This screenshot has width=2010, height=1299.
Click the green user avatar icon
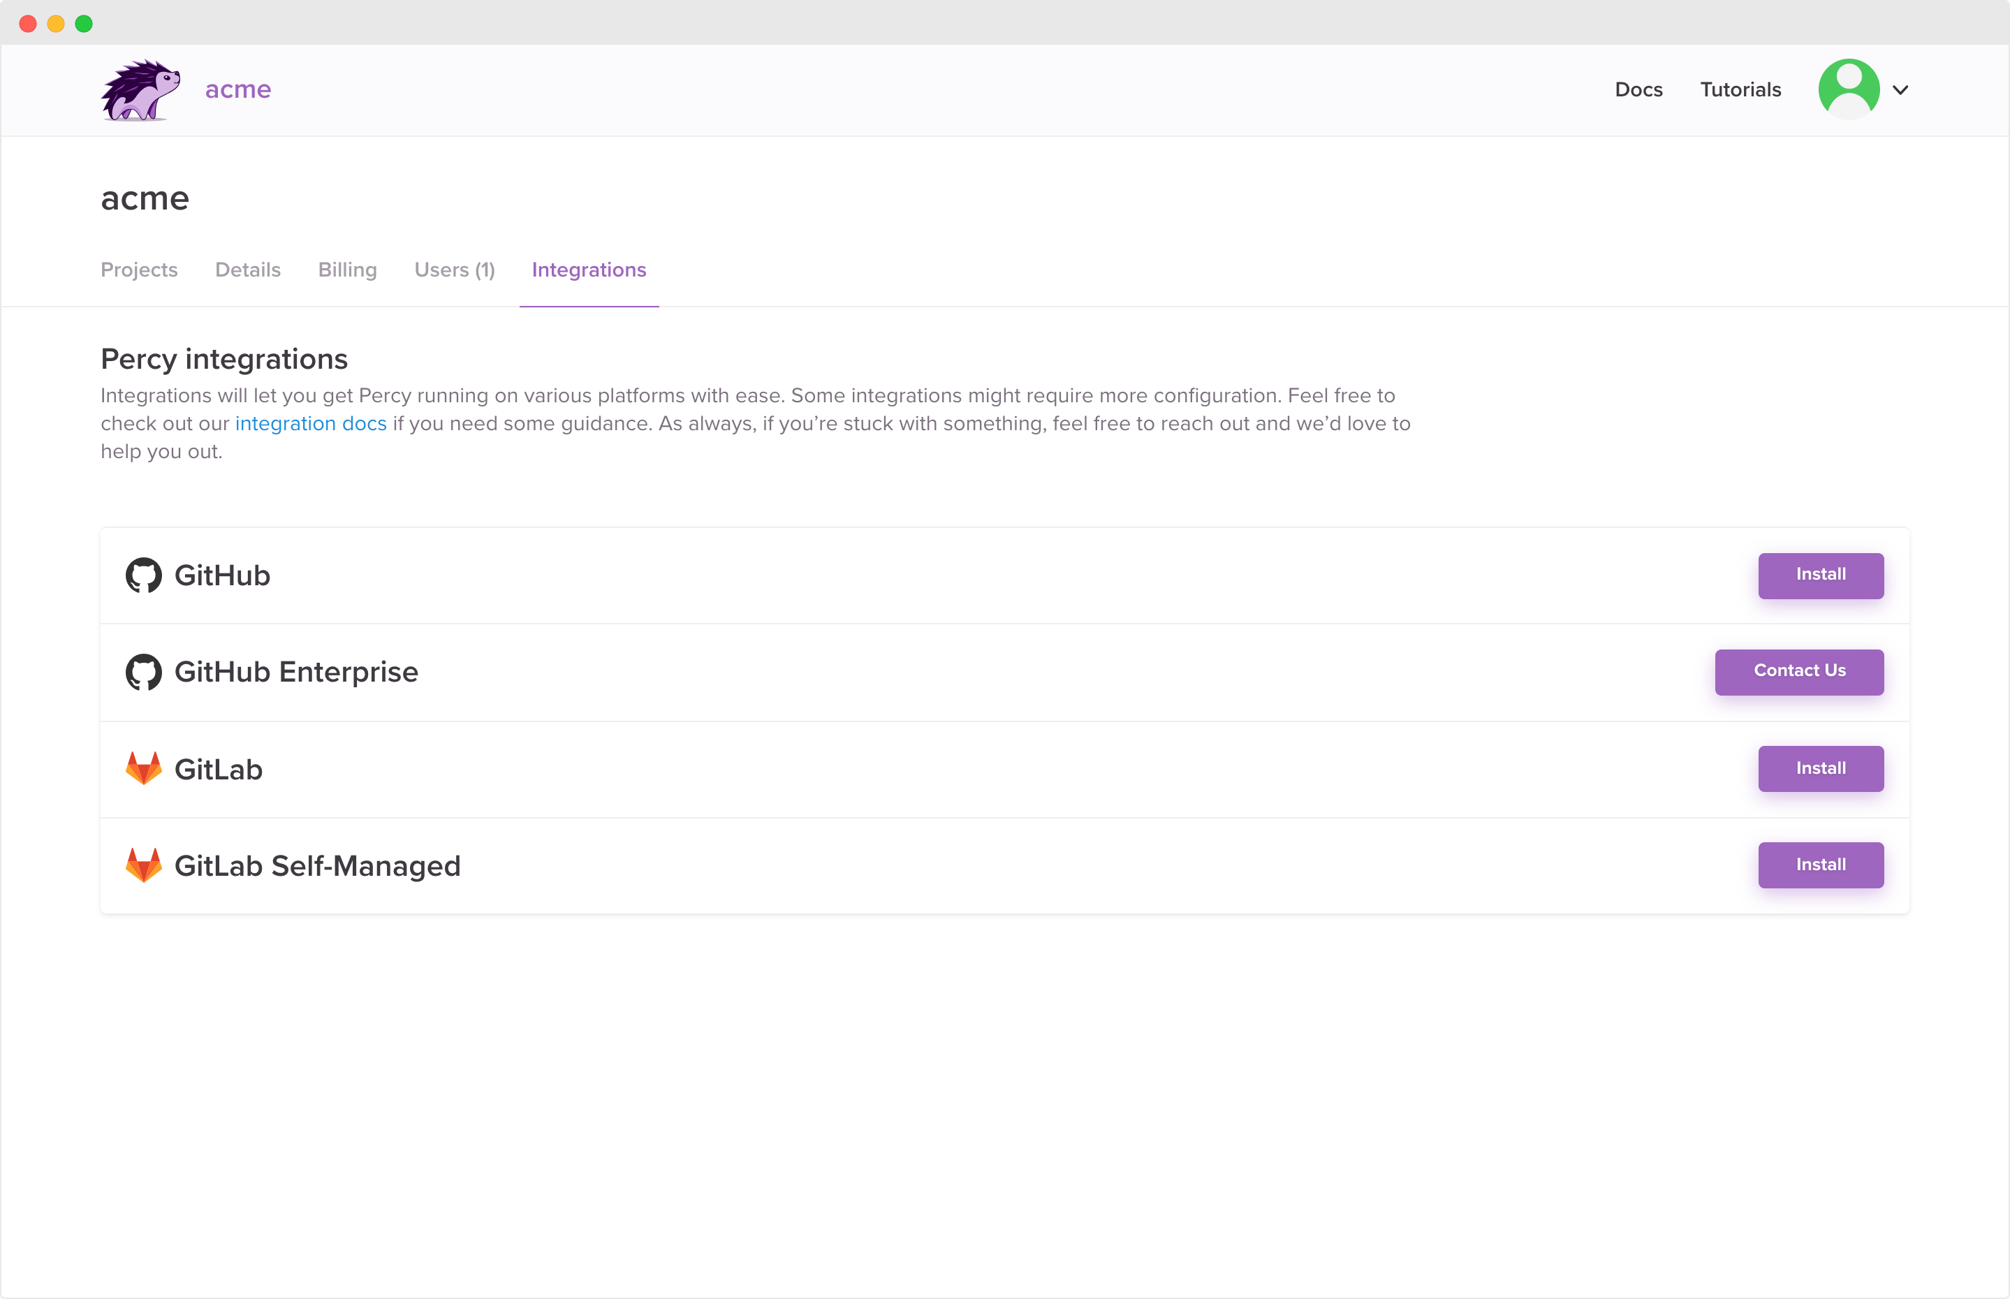[x=1848, y=89]
